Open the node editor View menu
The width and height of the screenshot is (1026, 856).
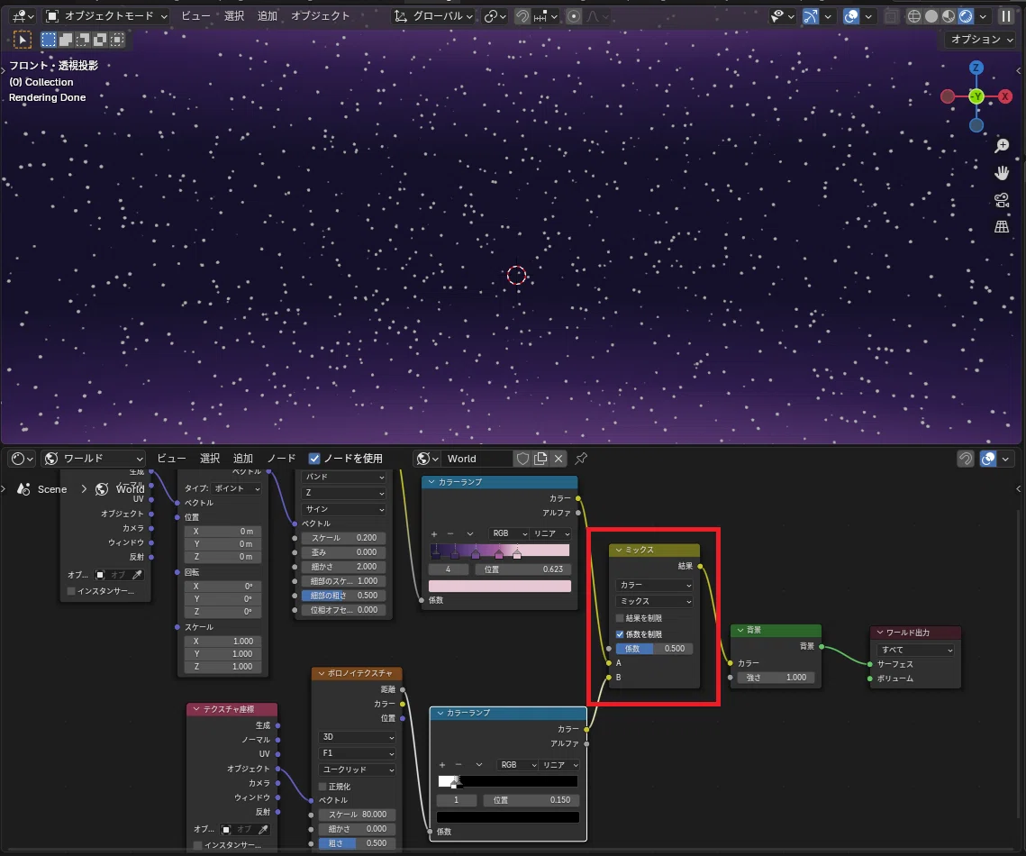171,459
